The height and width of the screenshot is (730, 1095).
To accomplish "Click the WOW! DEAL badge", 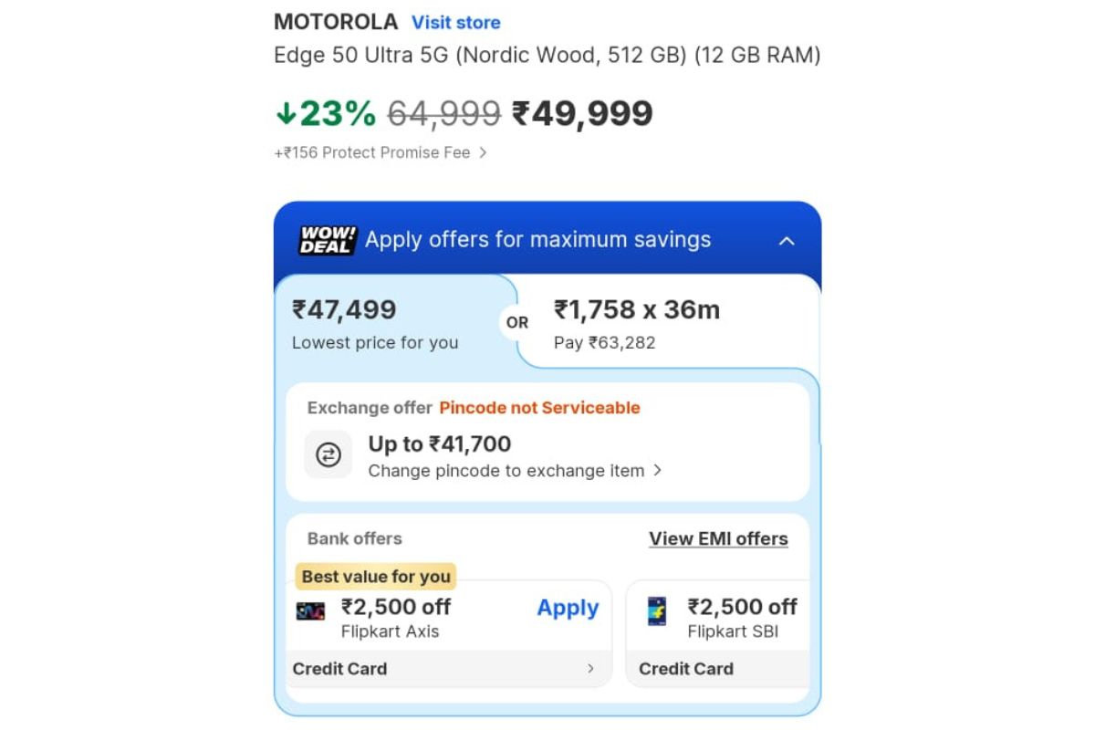I will [324, 240].
